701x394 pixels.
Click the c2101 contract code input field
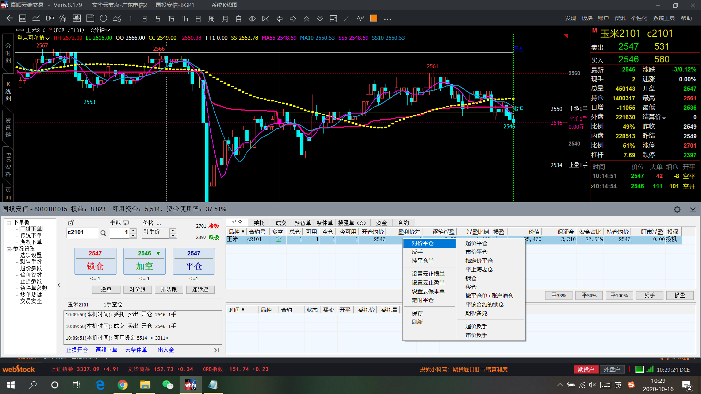[x=82, y=232]
